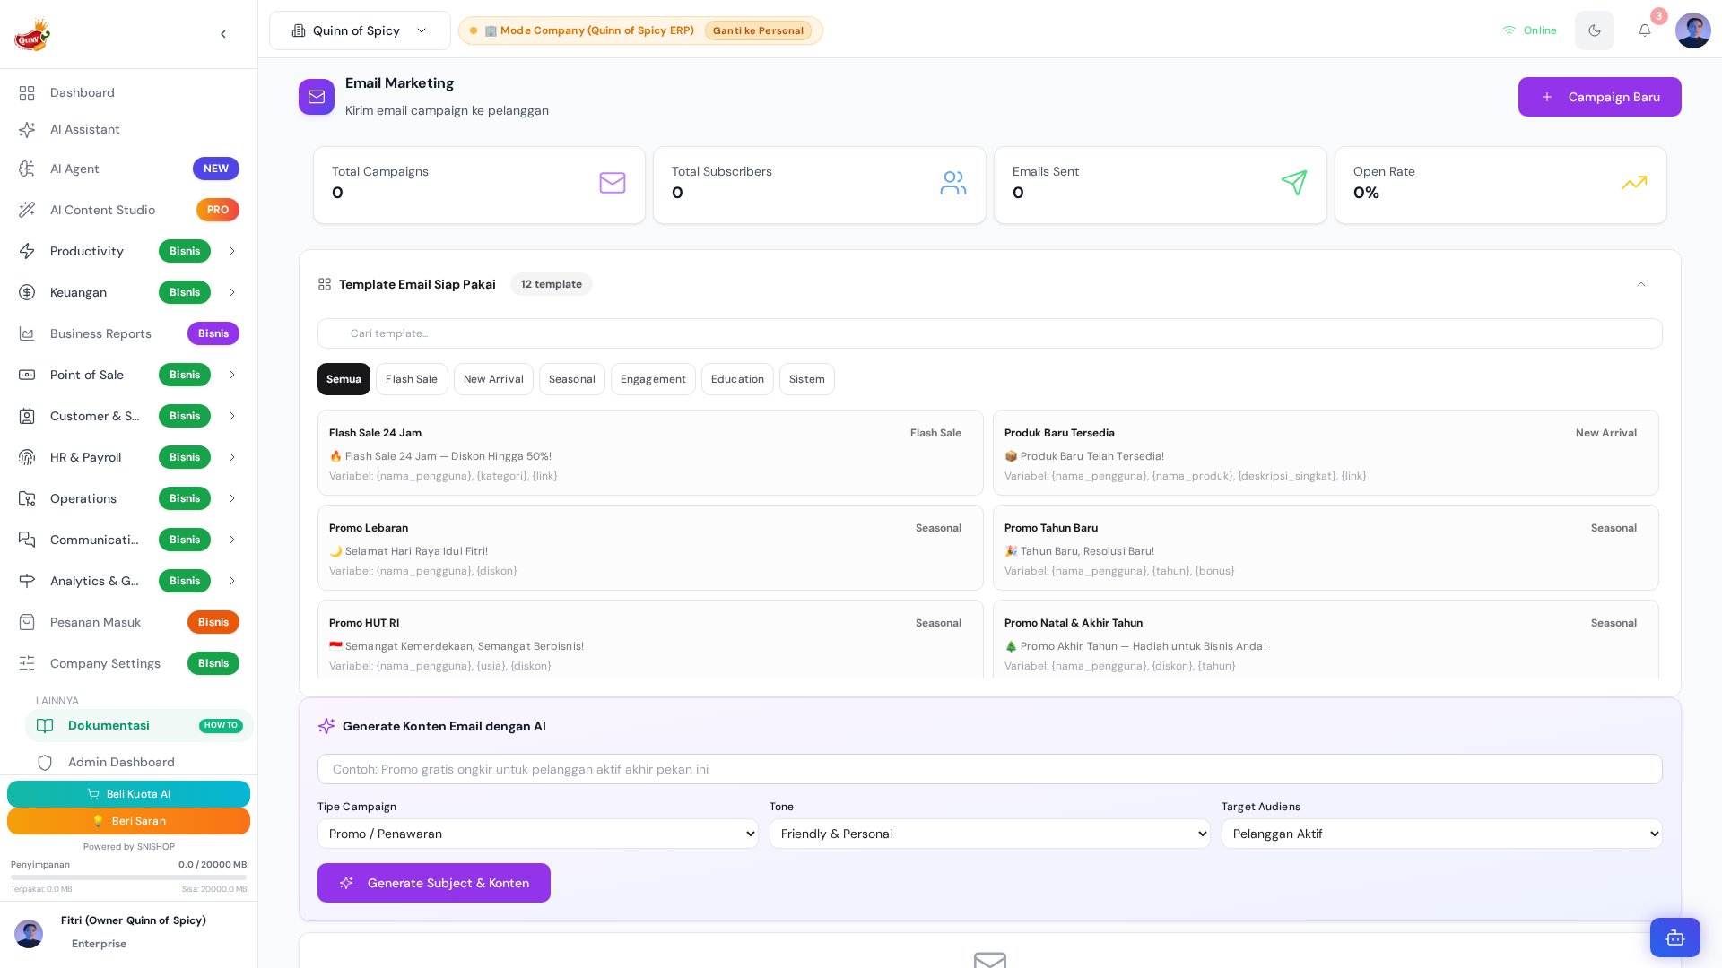Select Education template filter
Viewport: 1722px width, 968px height.
[x=737, y=380]
